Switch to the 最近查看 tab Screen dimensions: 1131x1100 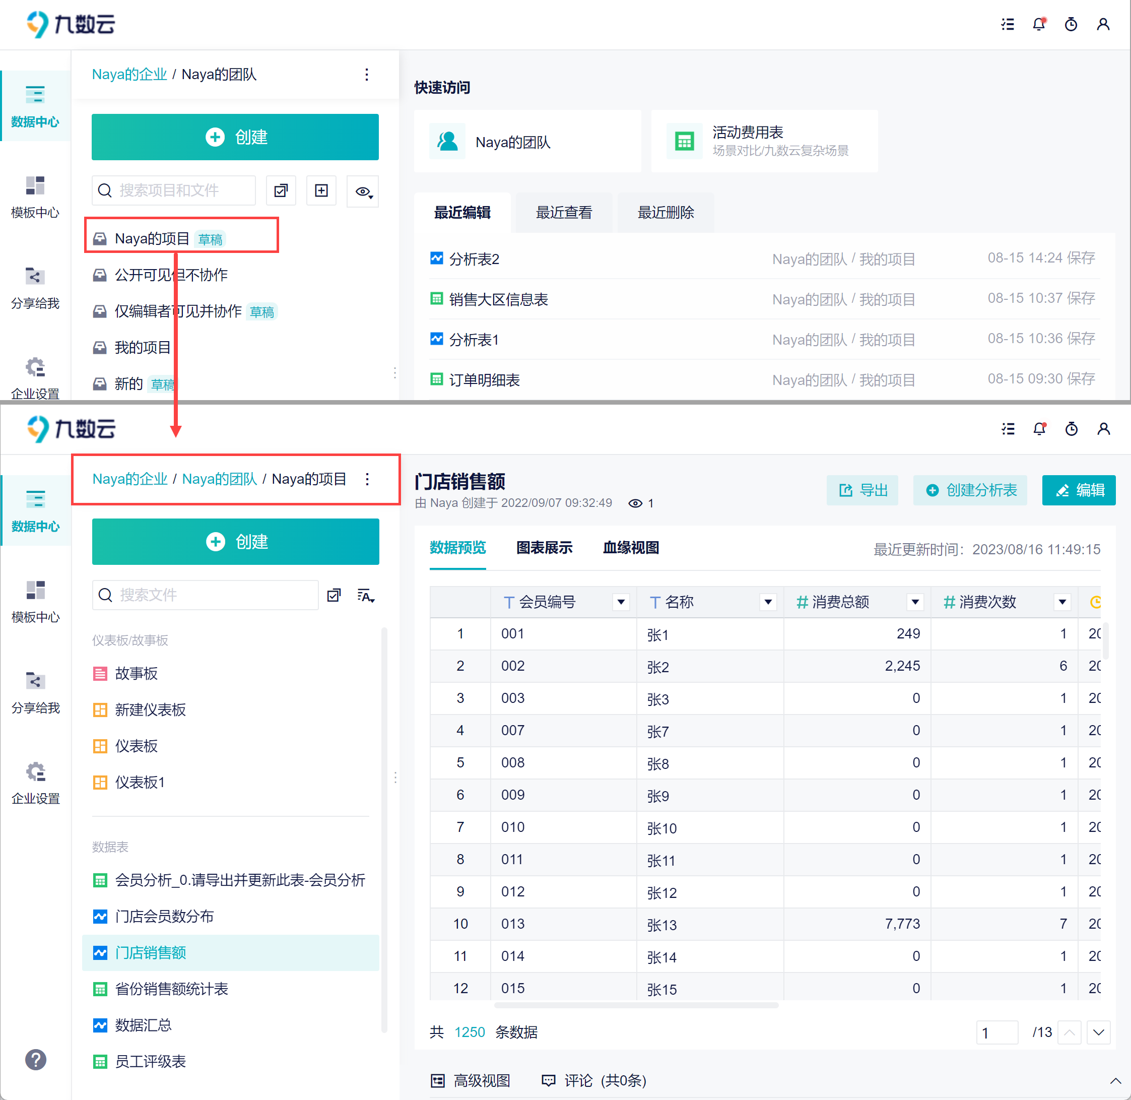click(x=564, y=213)
